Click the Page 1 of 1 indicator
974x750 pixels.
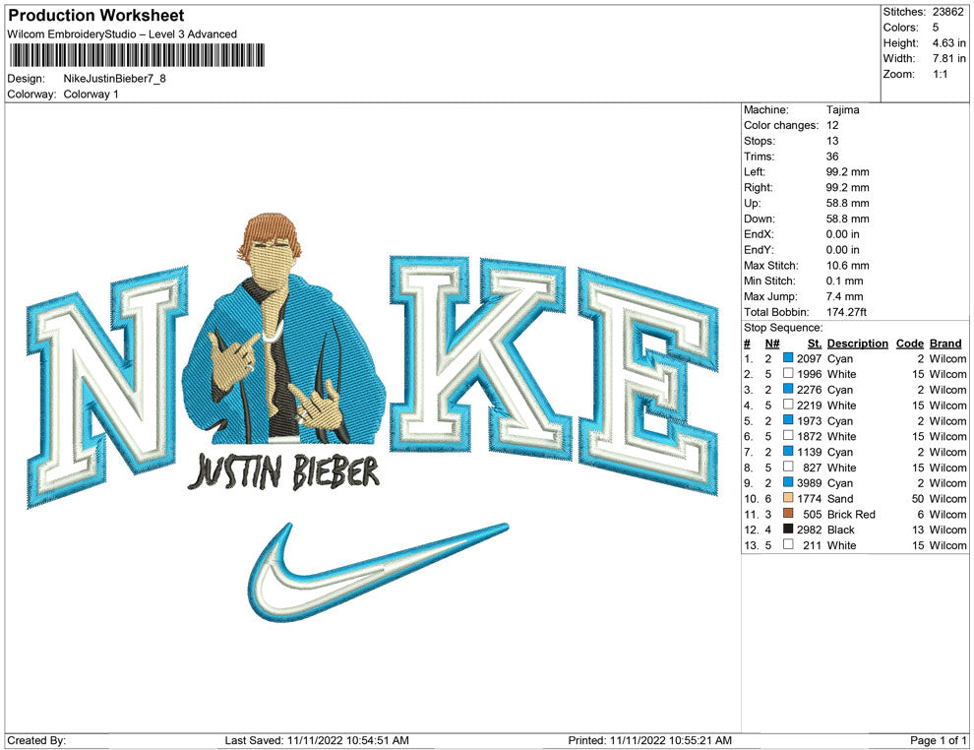[938, 740]
